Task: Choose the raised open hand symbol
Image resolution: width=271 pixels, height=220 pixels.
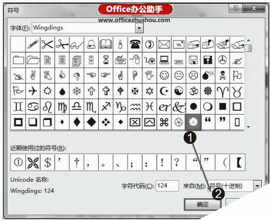Action: tap(150, 75)
